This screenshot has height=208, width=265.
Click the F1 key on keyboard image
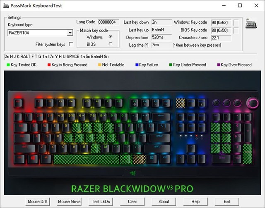(39, 103)
